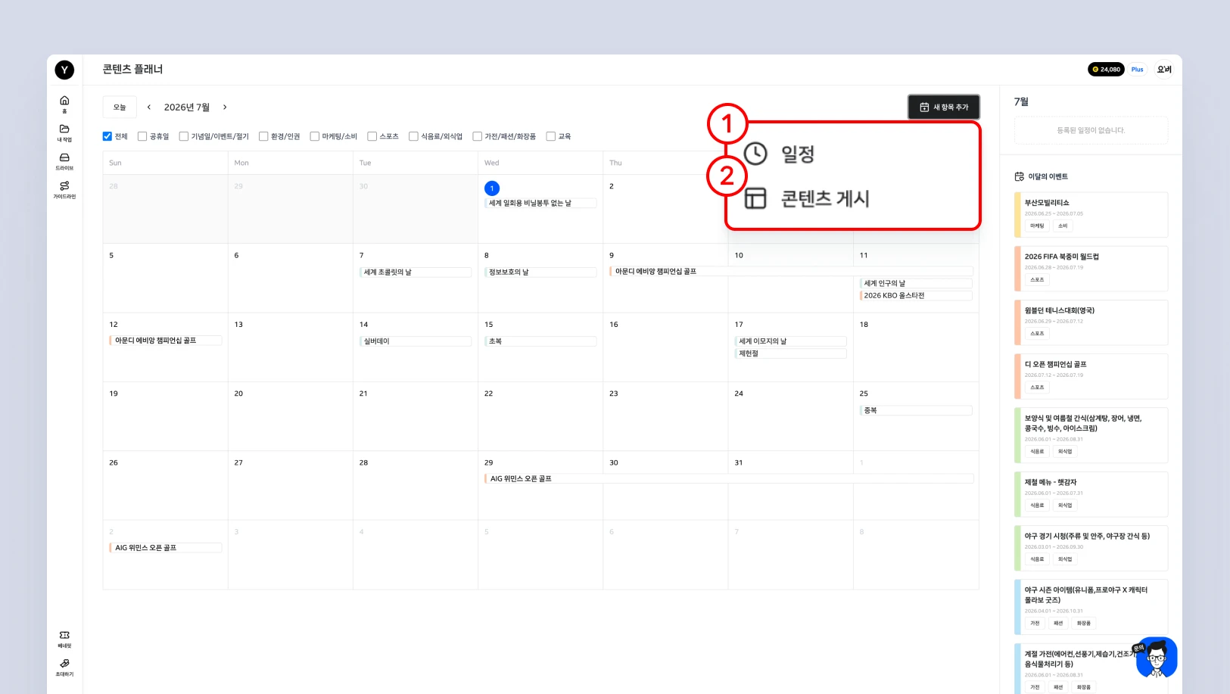Click 스포츠 tag on FIFA 월드컵 card
1230x694 pixels.
1037,279
